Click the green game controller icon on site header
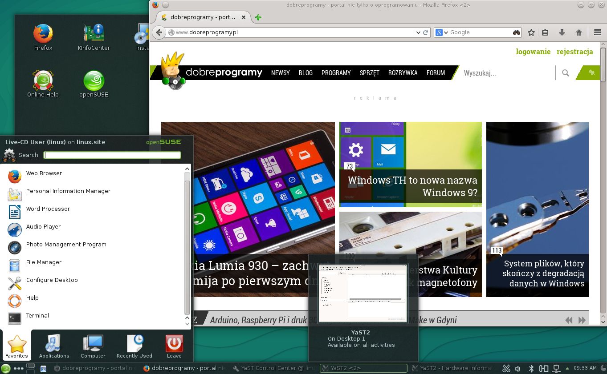Image resolution: width=607 pixels, height=374 pixels. [x=591, y=72]
